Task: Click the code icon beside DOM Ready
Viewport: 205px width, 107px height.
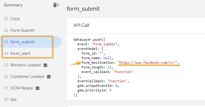Action: click(x=38, y=88)
